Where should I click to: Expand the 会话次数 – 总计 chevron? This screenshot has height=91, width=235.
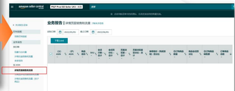(x=99, y=58)
